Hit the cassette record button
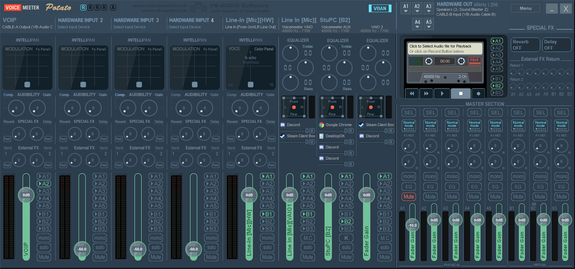The height and width of the screenshot is (269, 575). pyautogui.click(x=478, y=93)
